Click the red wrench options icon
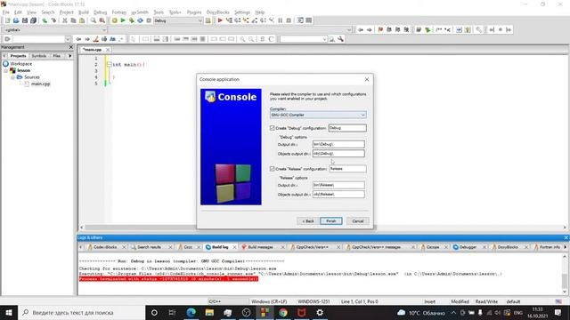Image resolution: width=570 pixels, height=320 pixels. pyautogui.click(x=340, y=39)
